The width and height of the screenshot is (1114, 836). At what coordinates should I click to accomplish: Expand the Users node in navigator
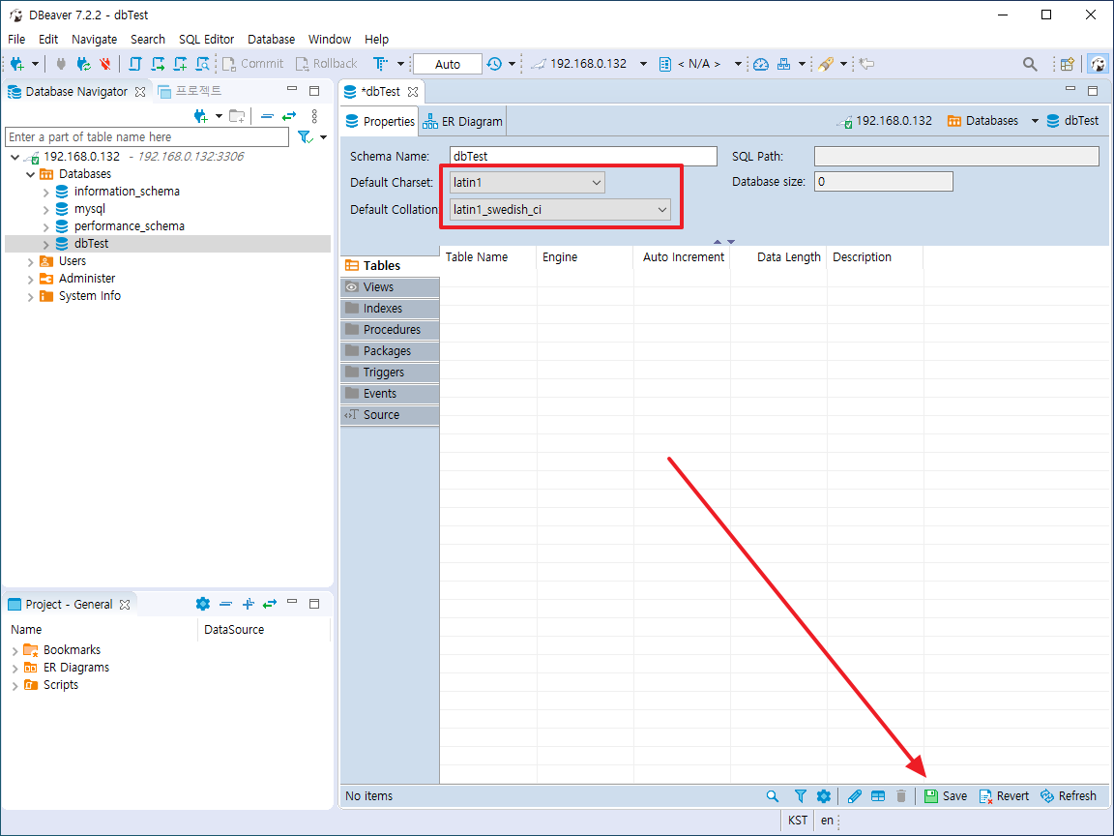[31, 261]
